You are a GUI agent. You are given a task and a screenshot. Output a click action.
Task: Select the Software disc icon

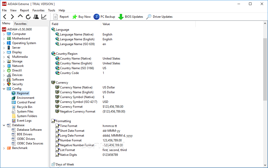point(9,80)
